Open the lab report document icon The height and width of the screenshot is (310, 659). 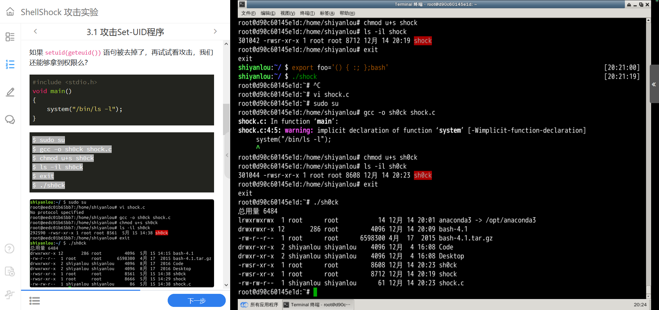tap(10, 272)
